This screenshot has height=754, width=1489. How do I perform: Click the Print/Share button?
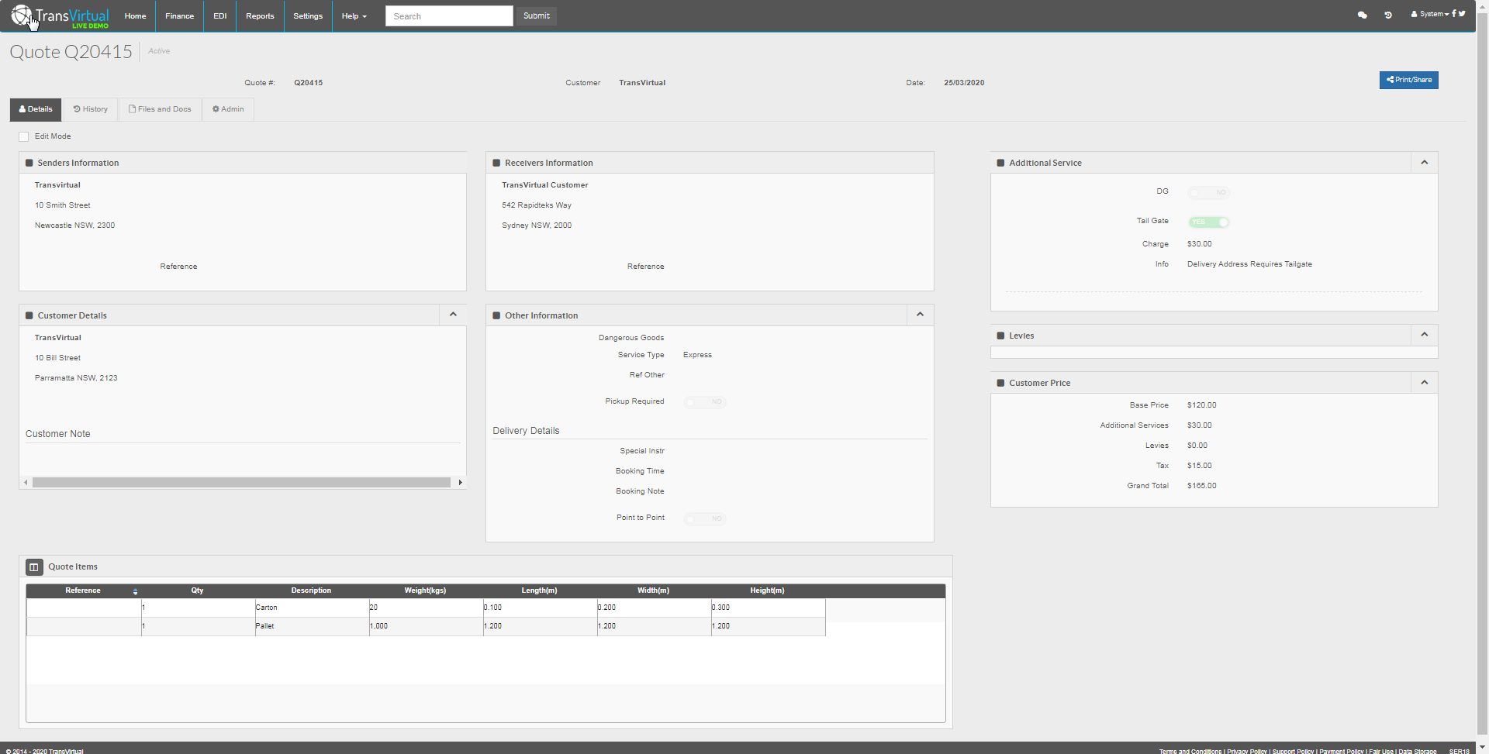coord(1409,80)
